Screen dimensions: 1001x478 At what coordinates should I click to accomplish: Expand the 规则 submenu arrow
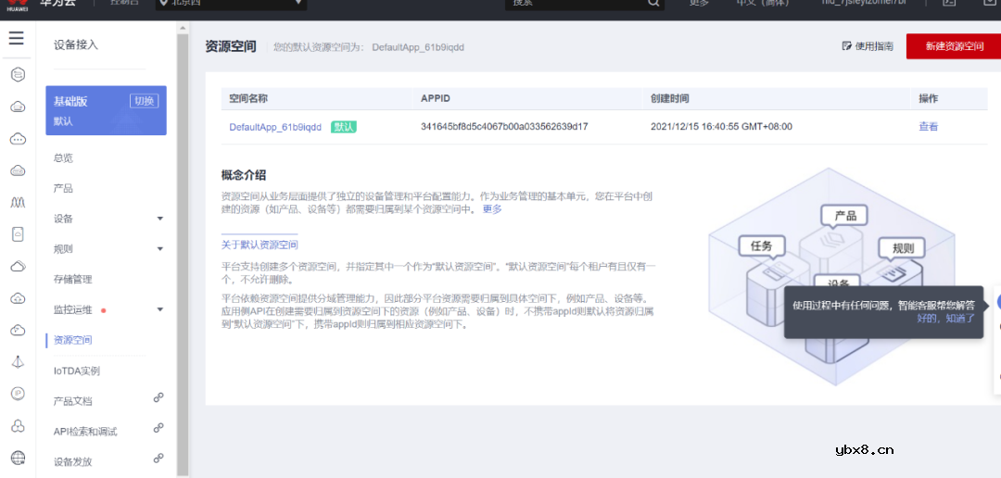tap(160, 249)
